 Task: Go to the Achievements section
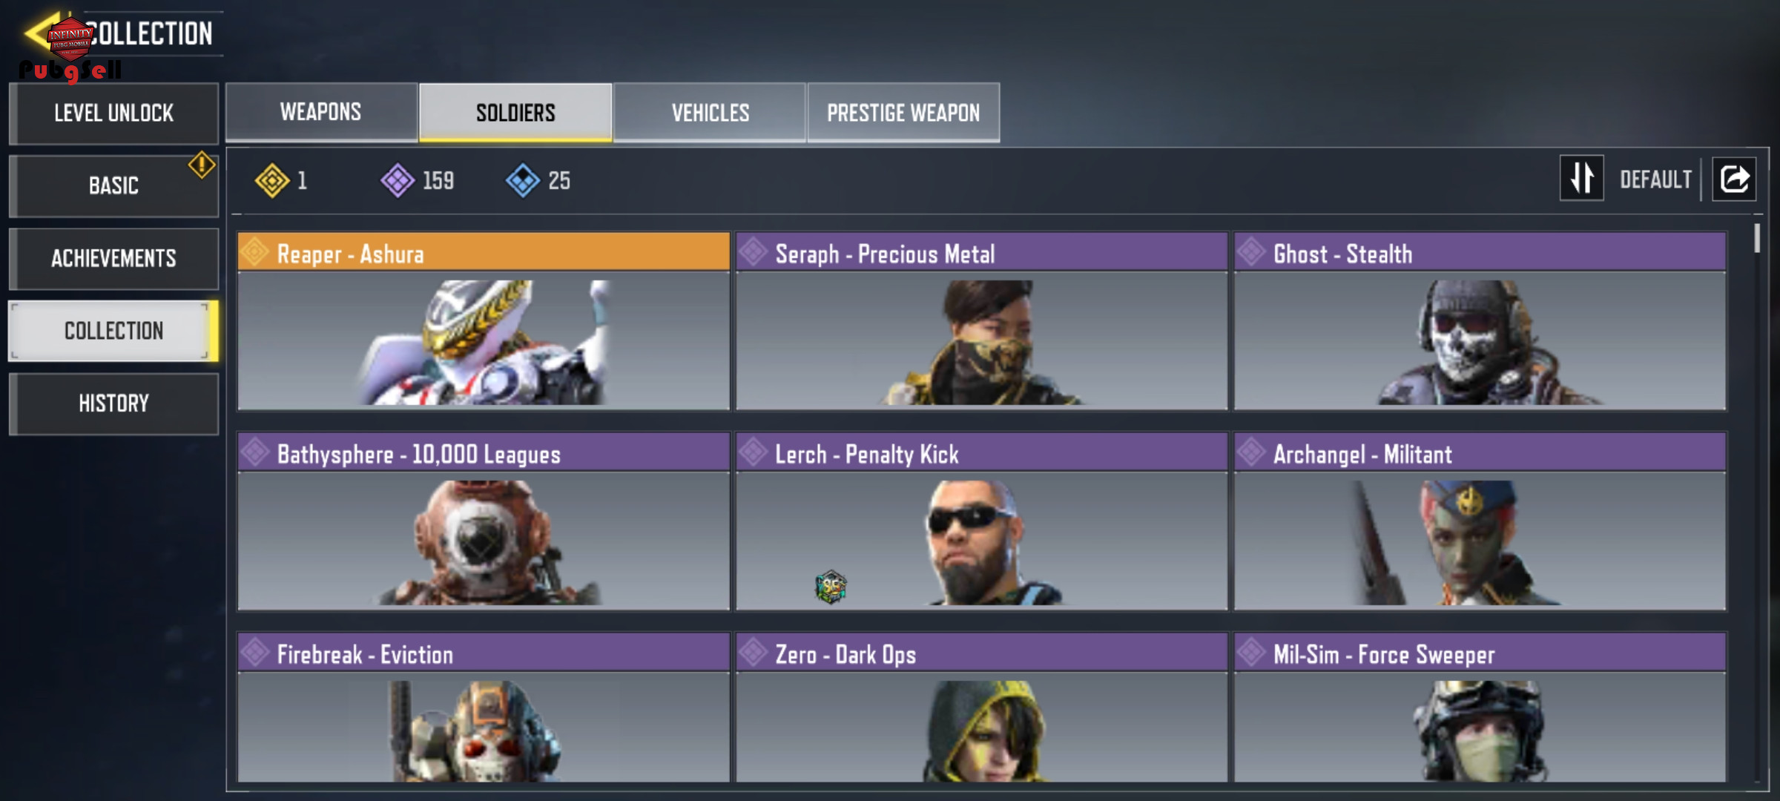(114, 258)
